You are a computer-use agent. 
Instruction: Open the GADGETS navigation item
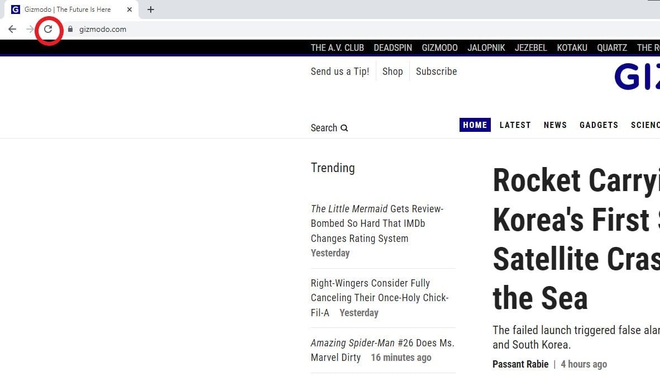click(x=599, y=125)
